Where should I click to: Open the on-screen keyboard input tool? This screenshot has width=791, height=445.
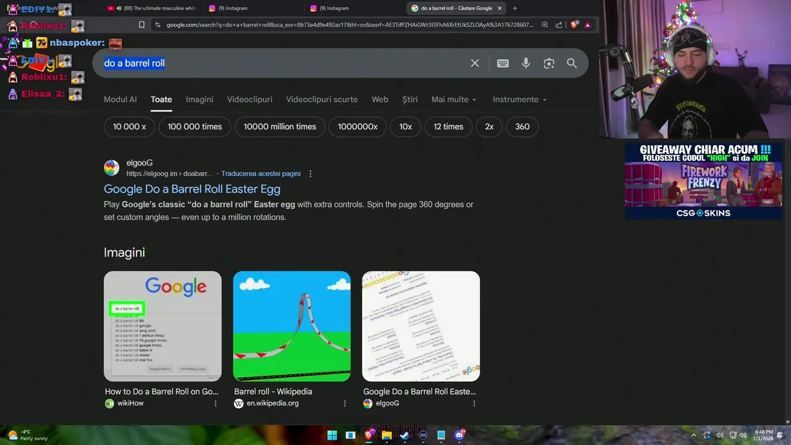(x=503, y=63)
